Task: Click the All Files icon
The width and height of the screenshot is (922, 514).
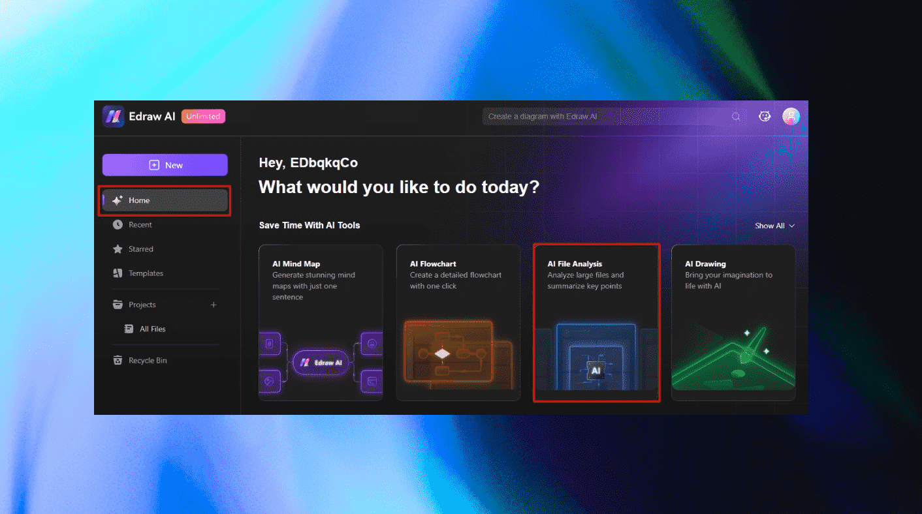Action: click(x=129, y=329)
